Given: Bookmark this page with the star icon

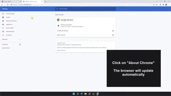Looking at the screenshot, I should coord(157,5).
